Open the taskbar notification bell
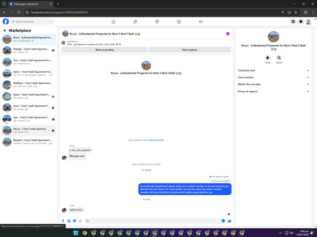 pyautogui.click(x=312, y=233)
